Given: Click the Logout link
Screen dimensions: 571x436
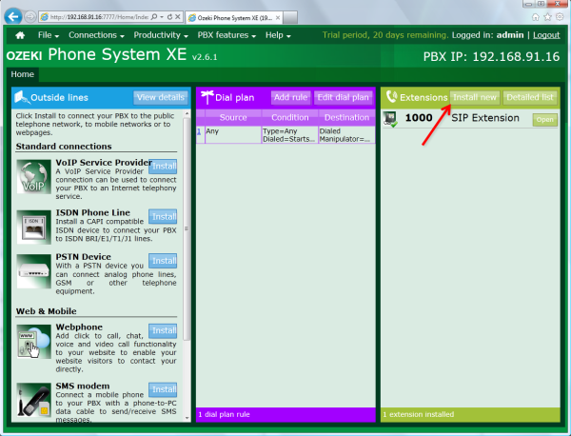Looking at the screenshot, I should point(546,35).
